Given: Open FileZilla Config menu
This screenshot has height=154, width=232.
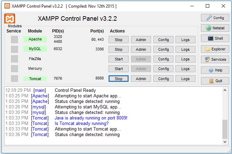Looking at the screenshot, I should click(x=163, y=59).
